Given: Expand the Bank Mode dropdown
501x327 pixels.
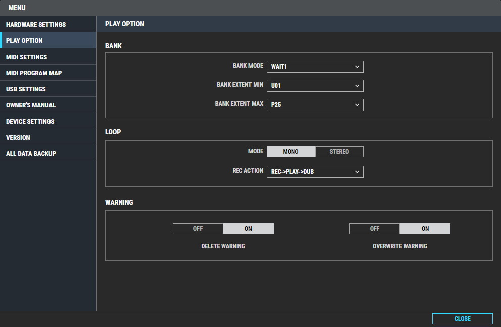Looking at the screenshot, I should tap(315, 67).
